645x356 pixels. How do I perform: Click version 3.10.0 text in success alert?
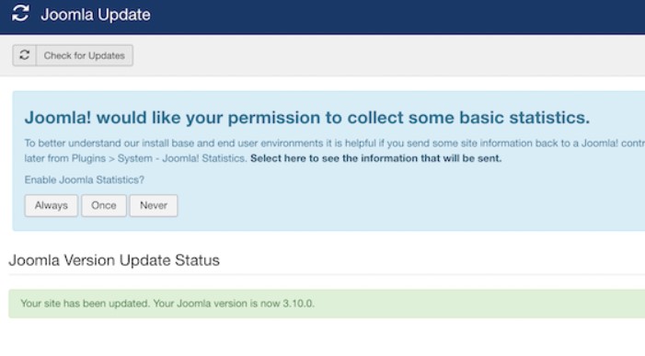coord(298,304)
